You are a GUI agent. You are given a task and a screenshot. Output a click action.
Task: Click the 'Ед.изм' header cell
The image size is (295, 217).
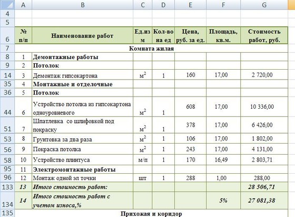click(x=142, y=35)
